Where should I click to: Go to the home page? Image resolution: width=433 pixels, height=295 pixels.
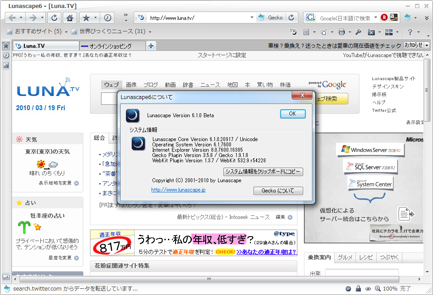pyautogui.click(x=70, y=18)
